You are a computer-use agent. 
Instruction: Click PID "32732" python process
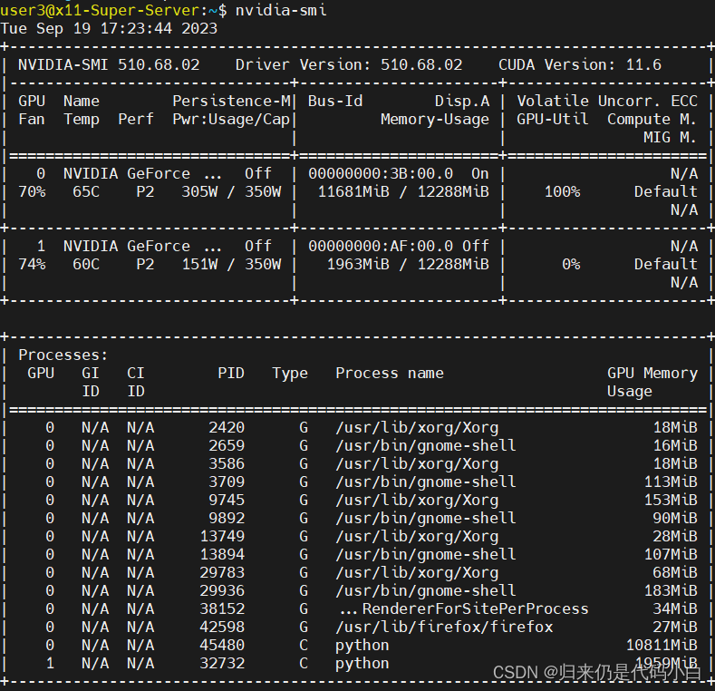click(222, 663)
